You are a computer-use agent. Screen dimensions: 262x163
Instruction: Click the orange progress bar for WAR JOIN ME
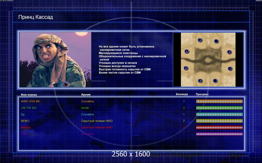click(219, 101)
